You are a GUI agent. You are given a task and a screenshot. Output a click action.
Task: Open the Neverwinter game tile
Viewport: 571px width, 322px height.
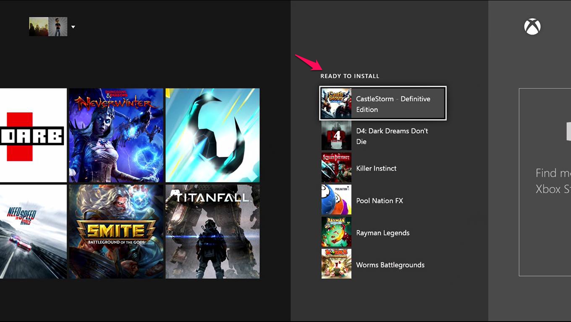[116, 135]
